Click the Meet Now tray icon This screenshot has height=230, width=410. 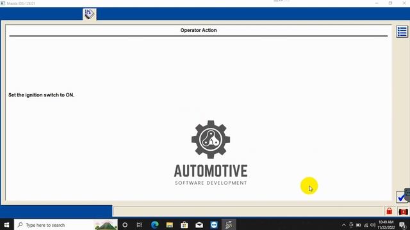click(351, 225)
